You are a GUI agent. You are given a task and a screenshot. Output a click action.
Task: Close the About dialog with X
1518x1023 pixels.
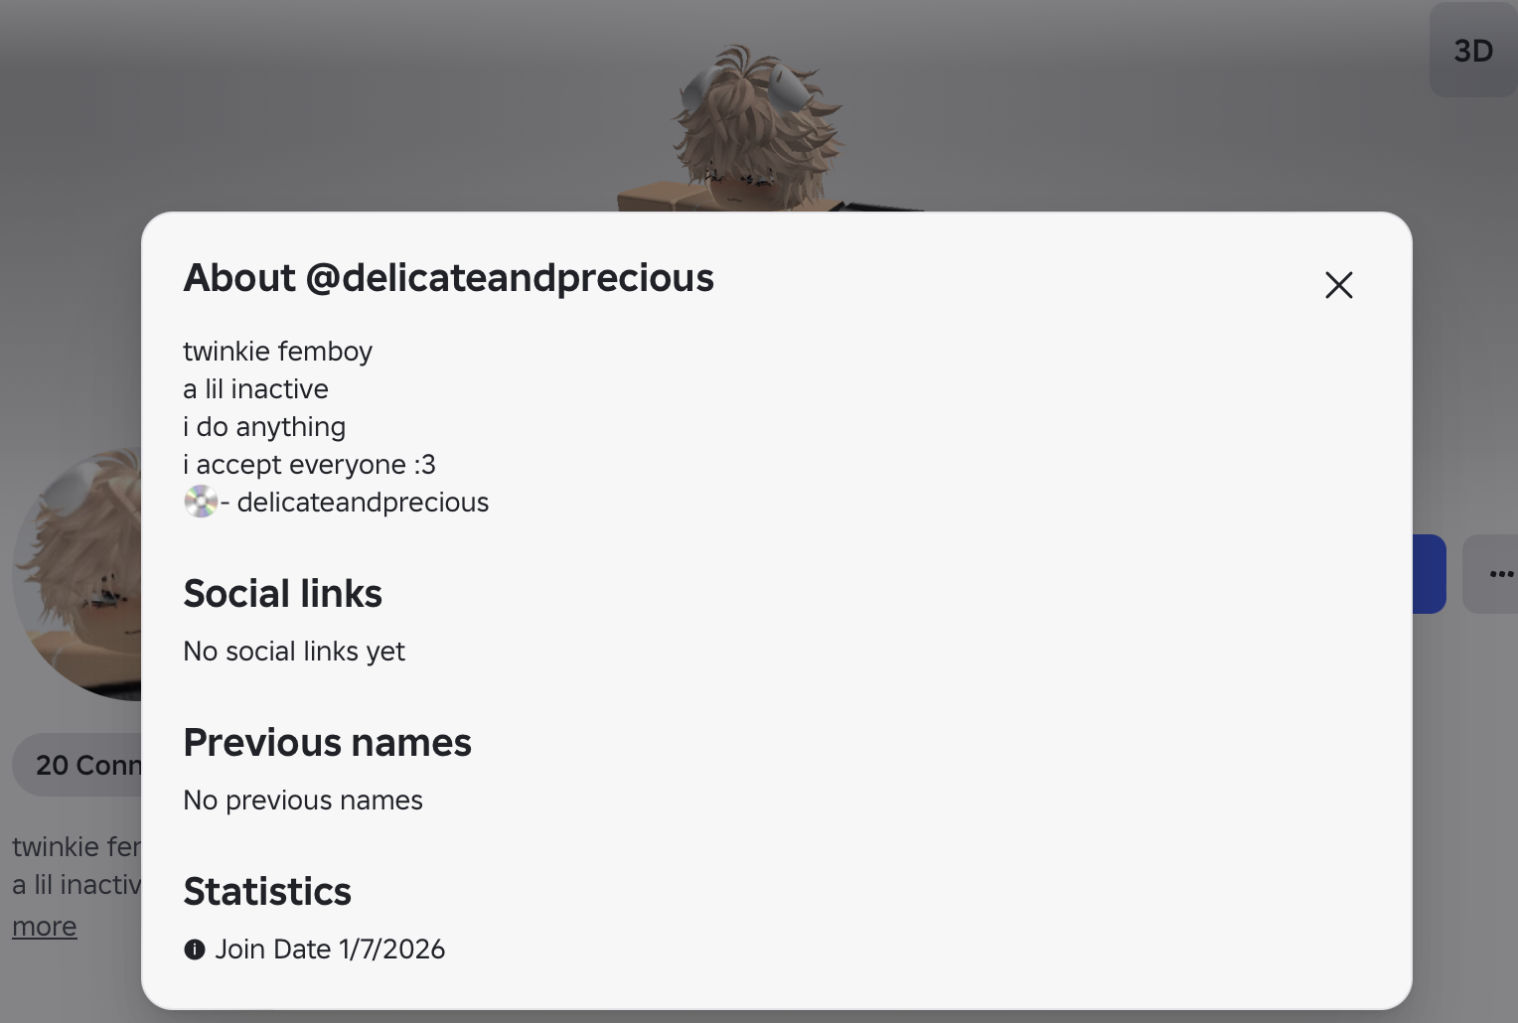(1338, 285)
